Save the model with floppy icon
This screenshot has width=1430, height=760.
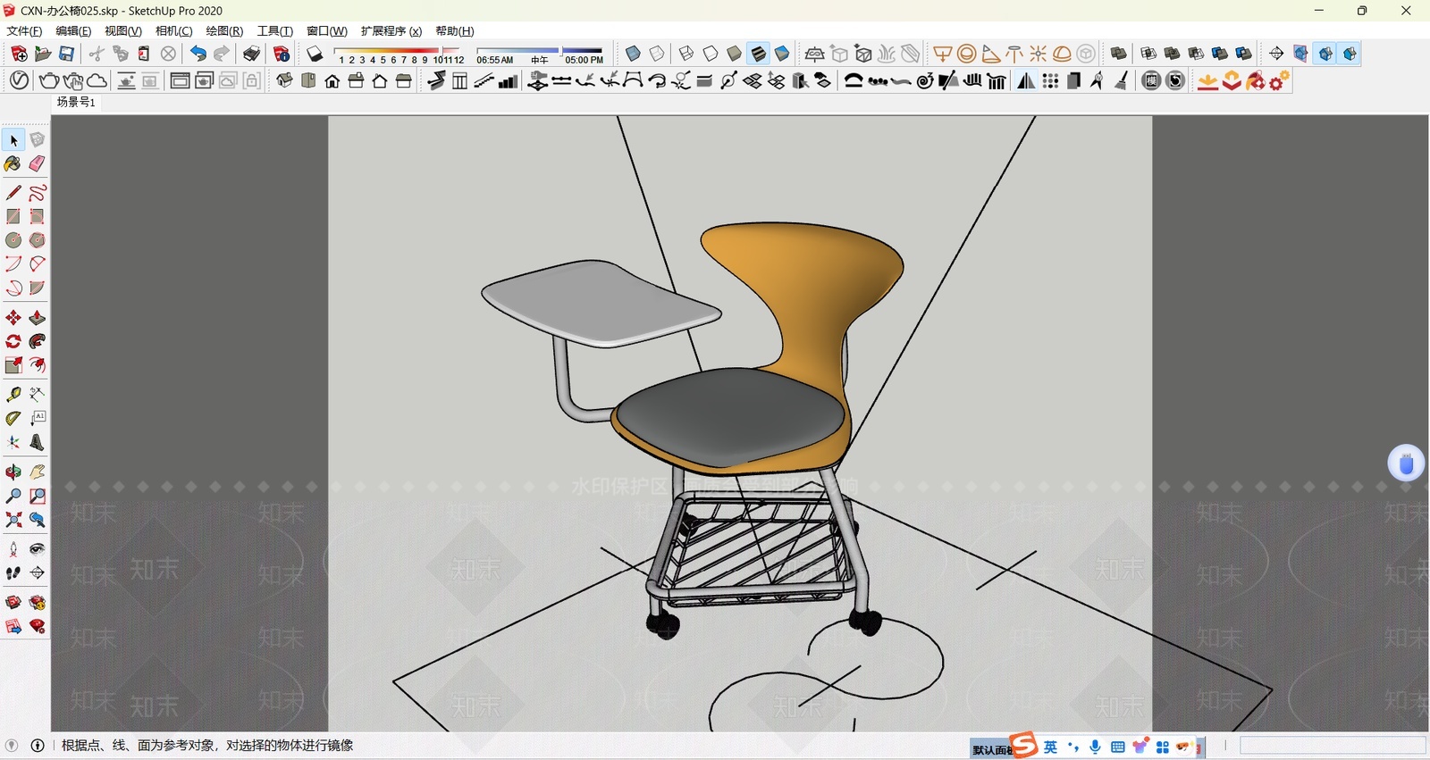click(x=66, y=54)
